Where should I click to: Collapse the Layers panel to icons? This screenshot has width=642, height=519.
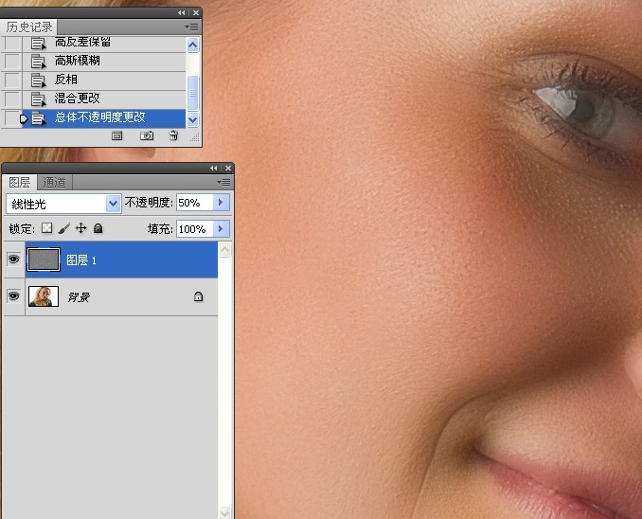coord(214,168)
